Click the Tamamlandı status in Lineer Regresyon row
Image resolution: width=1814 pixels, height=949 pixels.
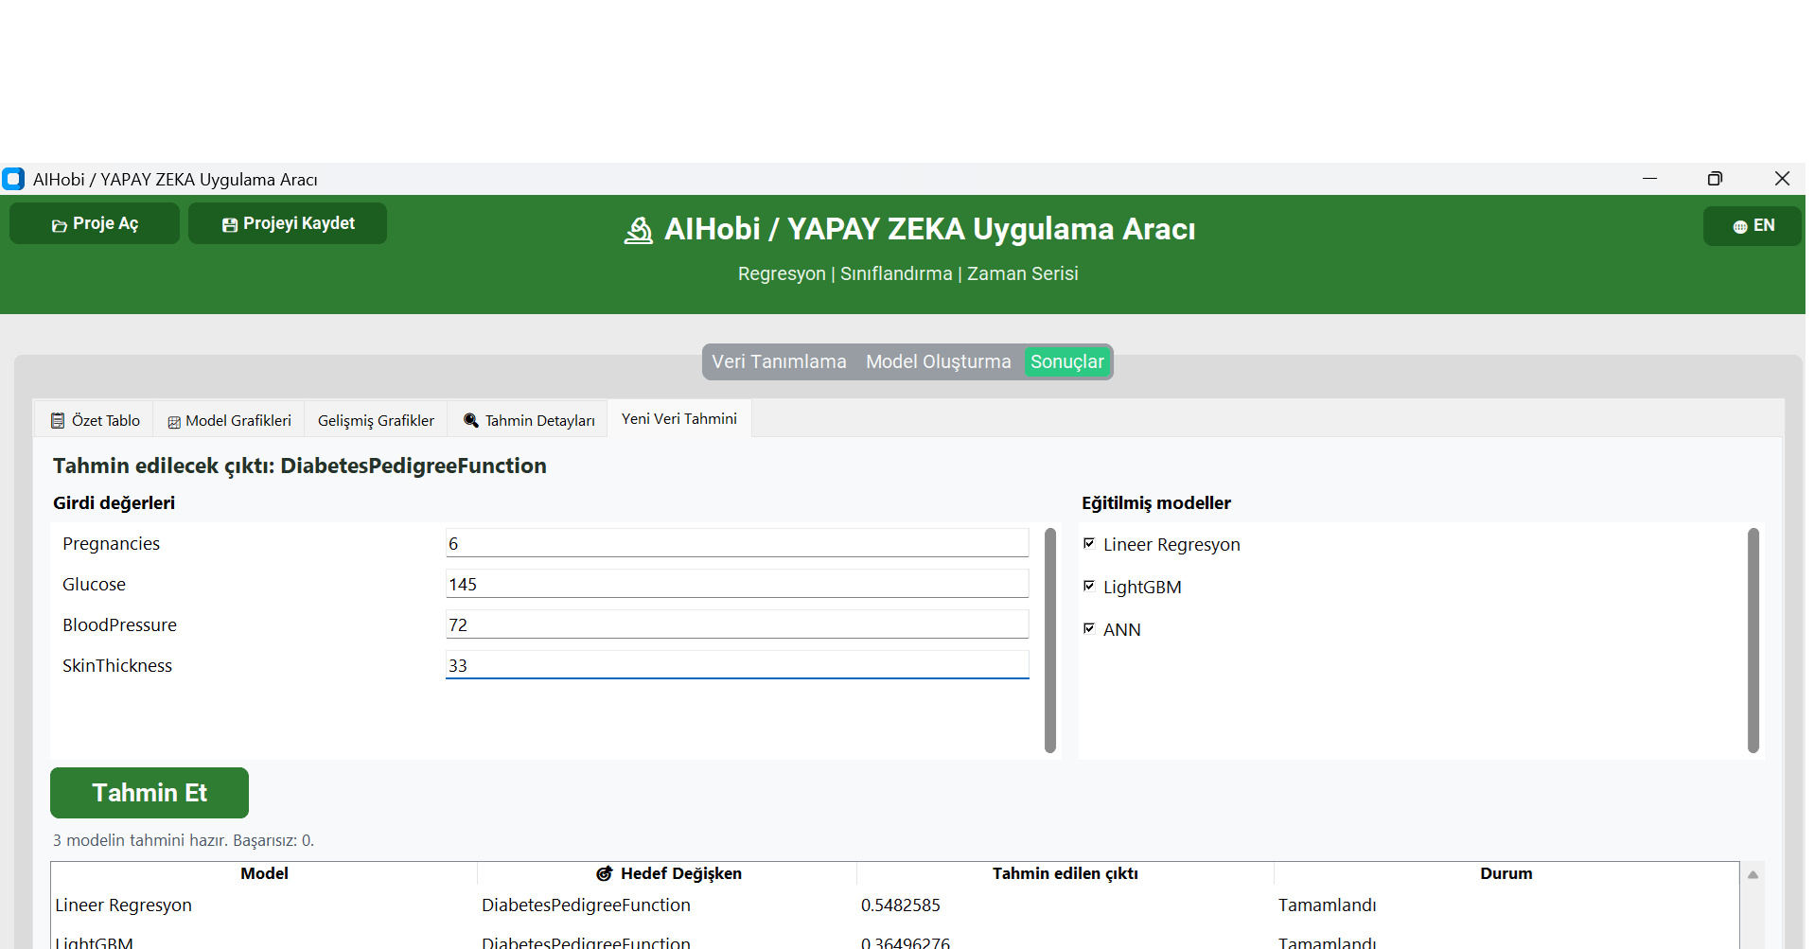1327,905
